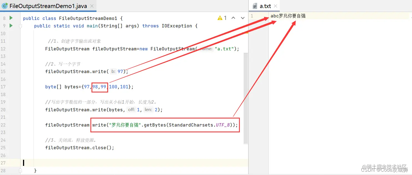Close the FileOutputStreamDemo1.java tab
The height and width of the screenshot is (175, 412).
click(x=92, y=6)
